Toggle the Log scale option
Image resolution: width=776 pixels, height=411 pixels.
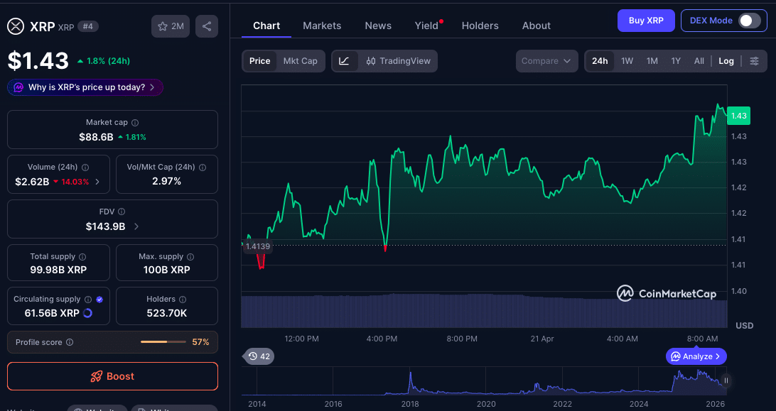[x=726, y=61]
